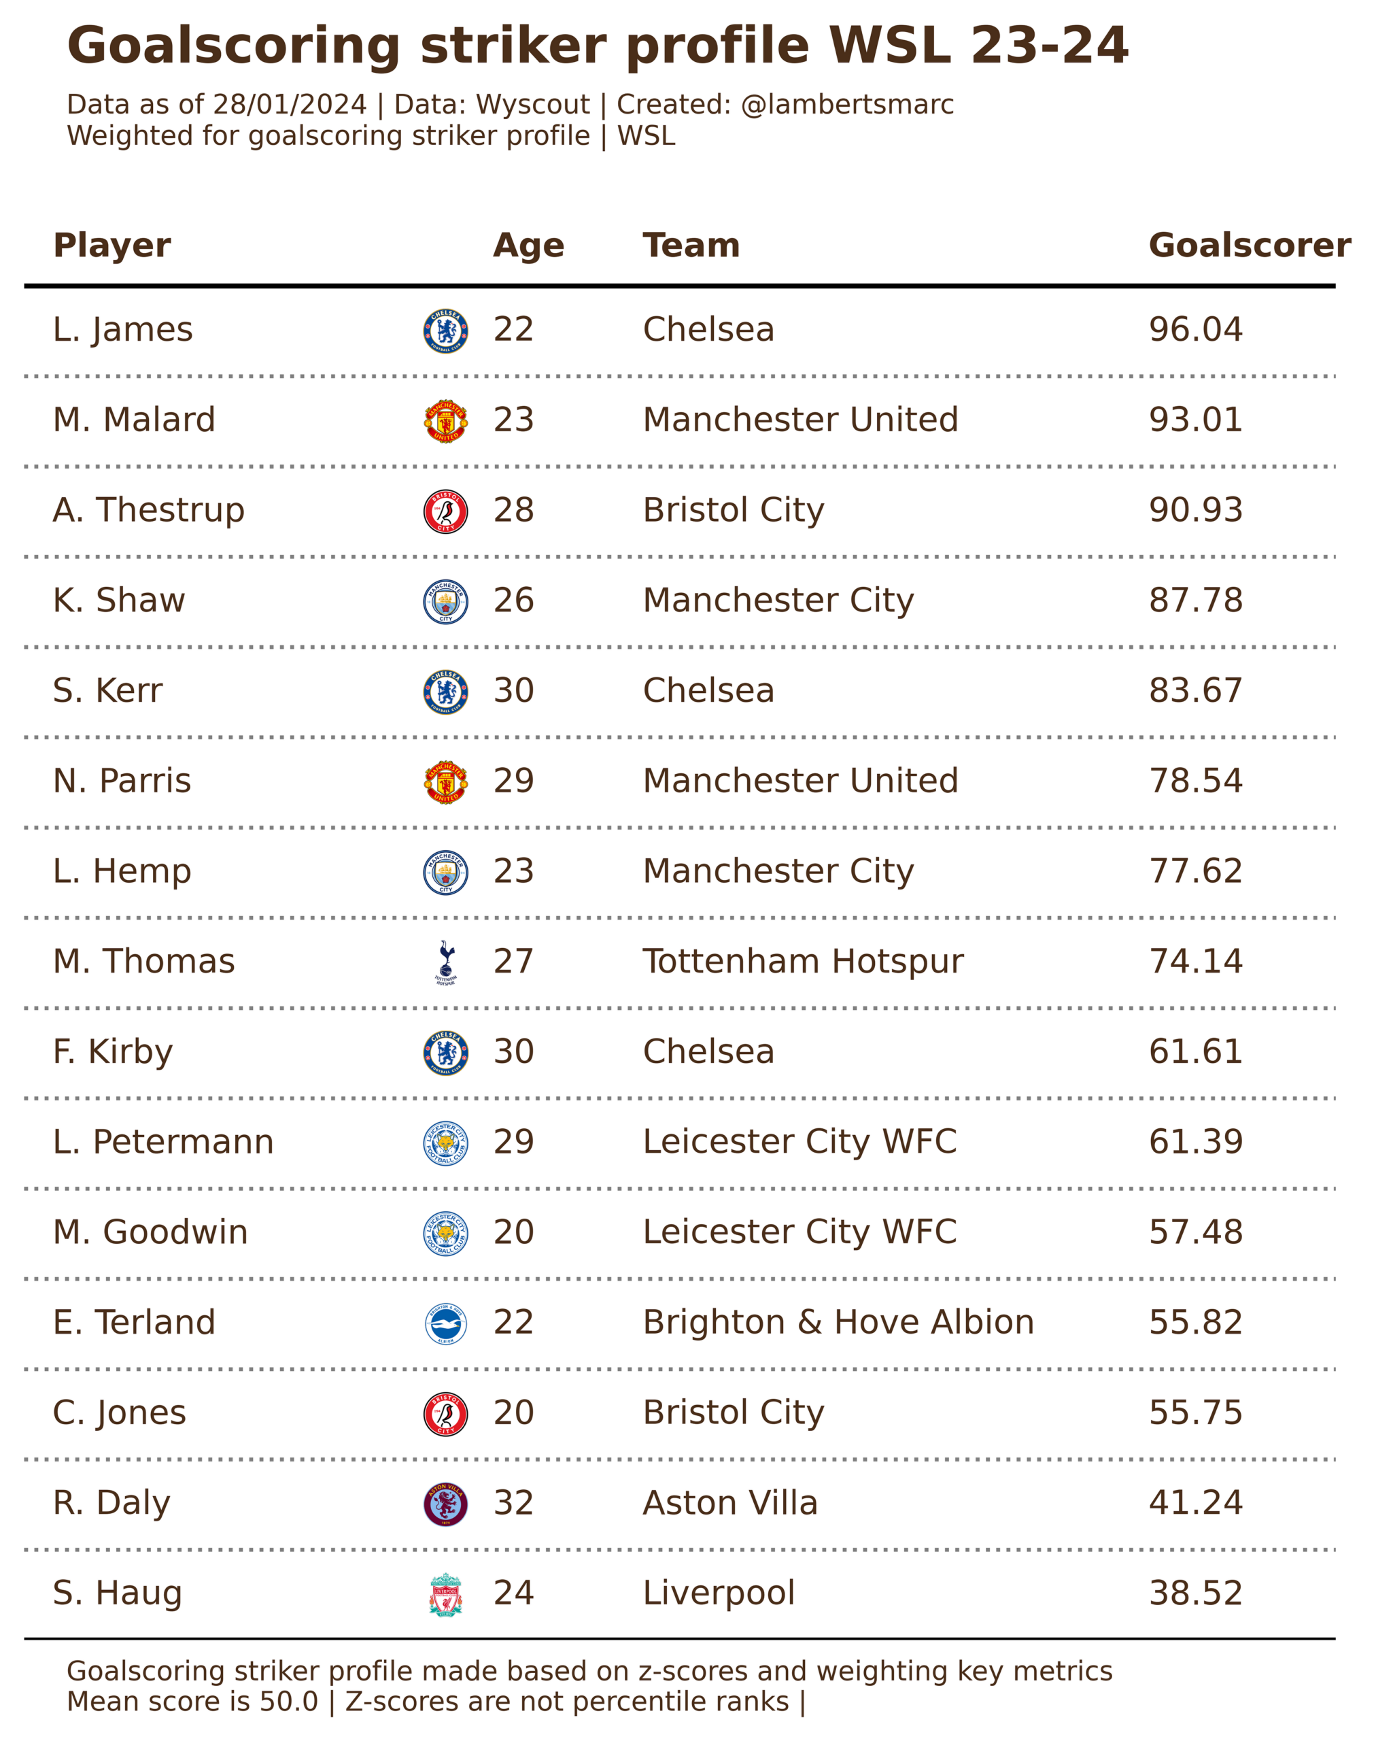Click the Player column header

pos(112,246)
